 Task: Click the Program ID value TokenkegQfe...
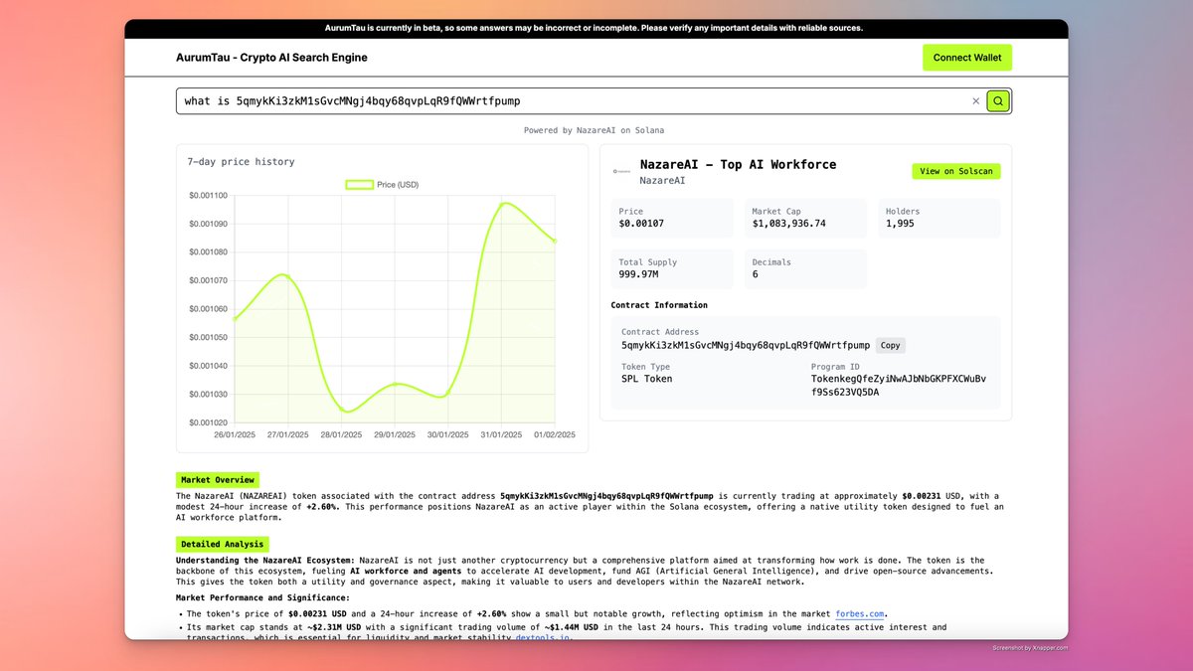click(x=899, y=385)
